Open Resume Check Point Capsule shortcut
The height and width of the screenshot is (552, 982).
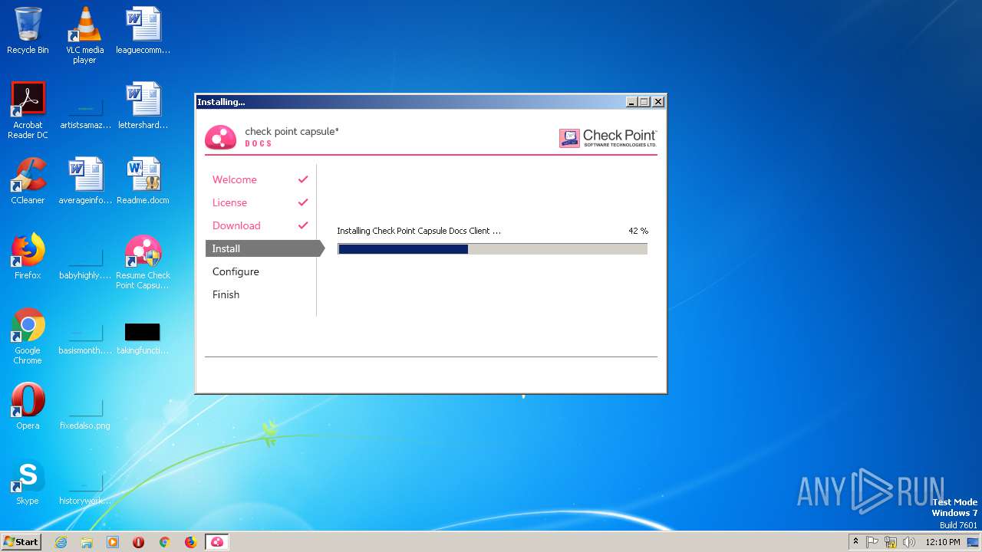pyautogui.click(x=143, y=262)
